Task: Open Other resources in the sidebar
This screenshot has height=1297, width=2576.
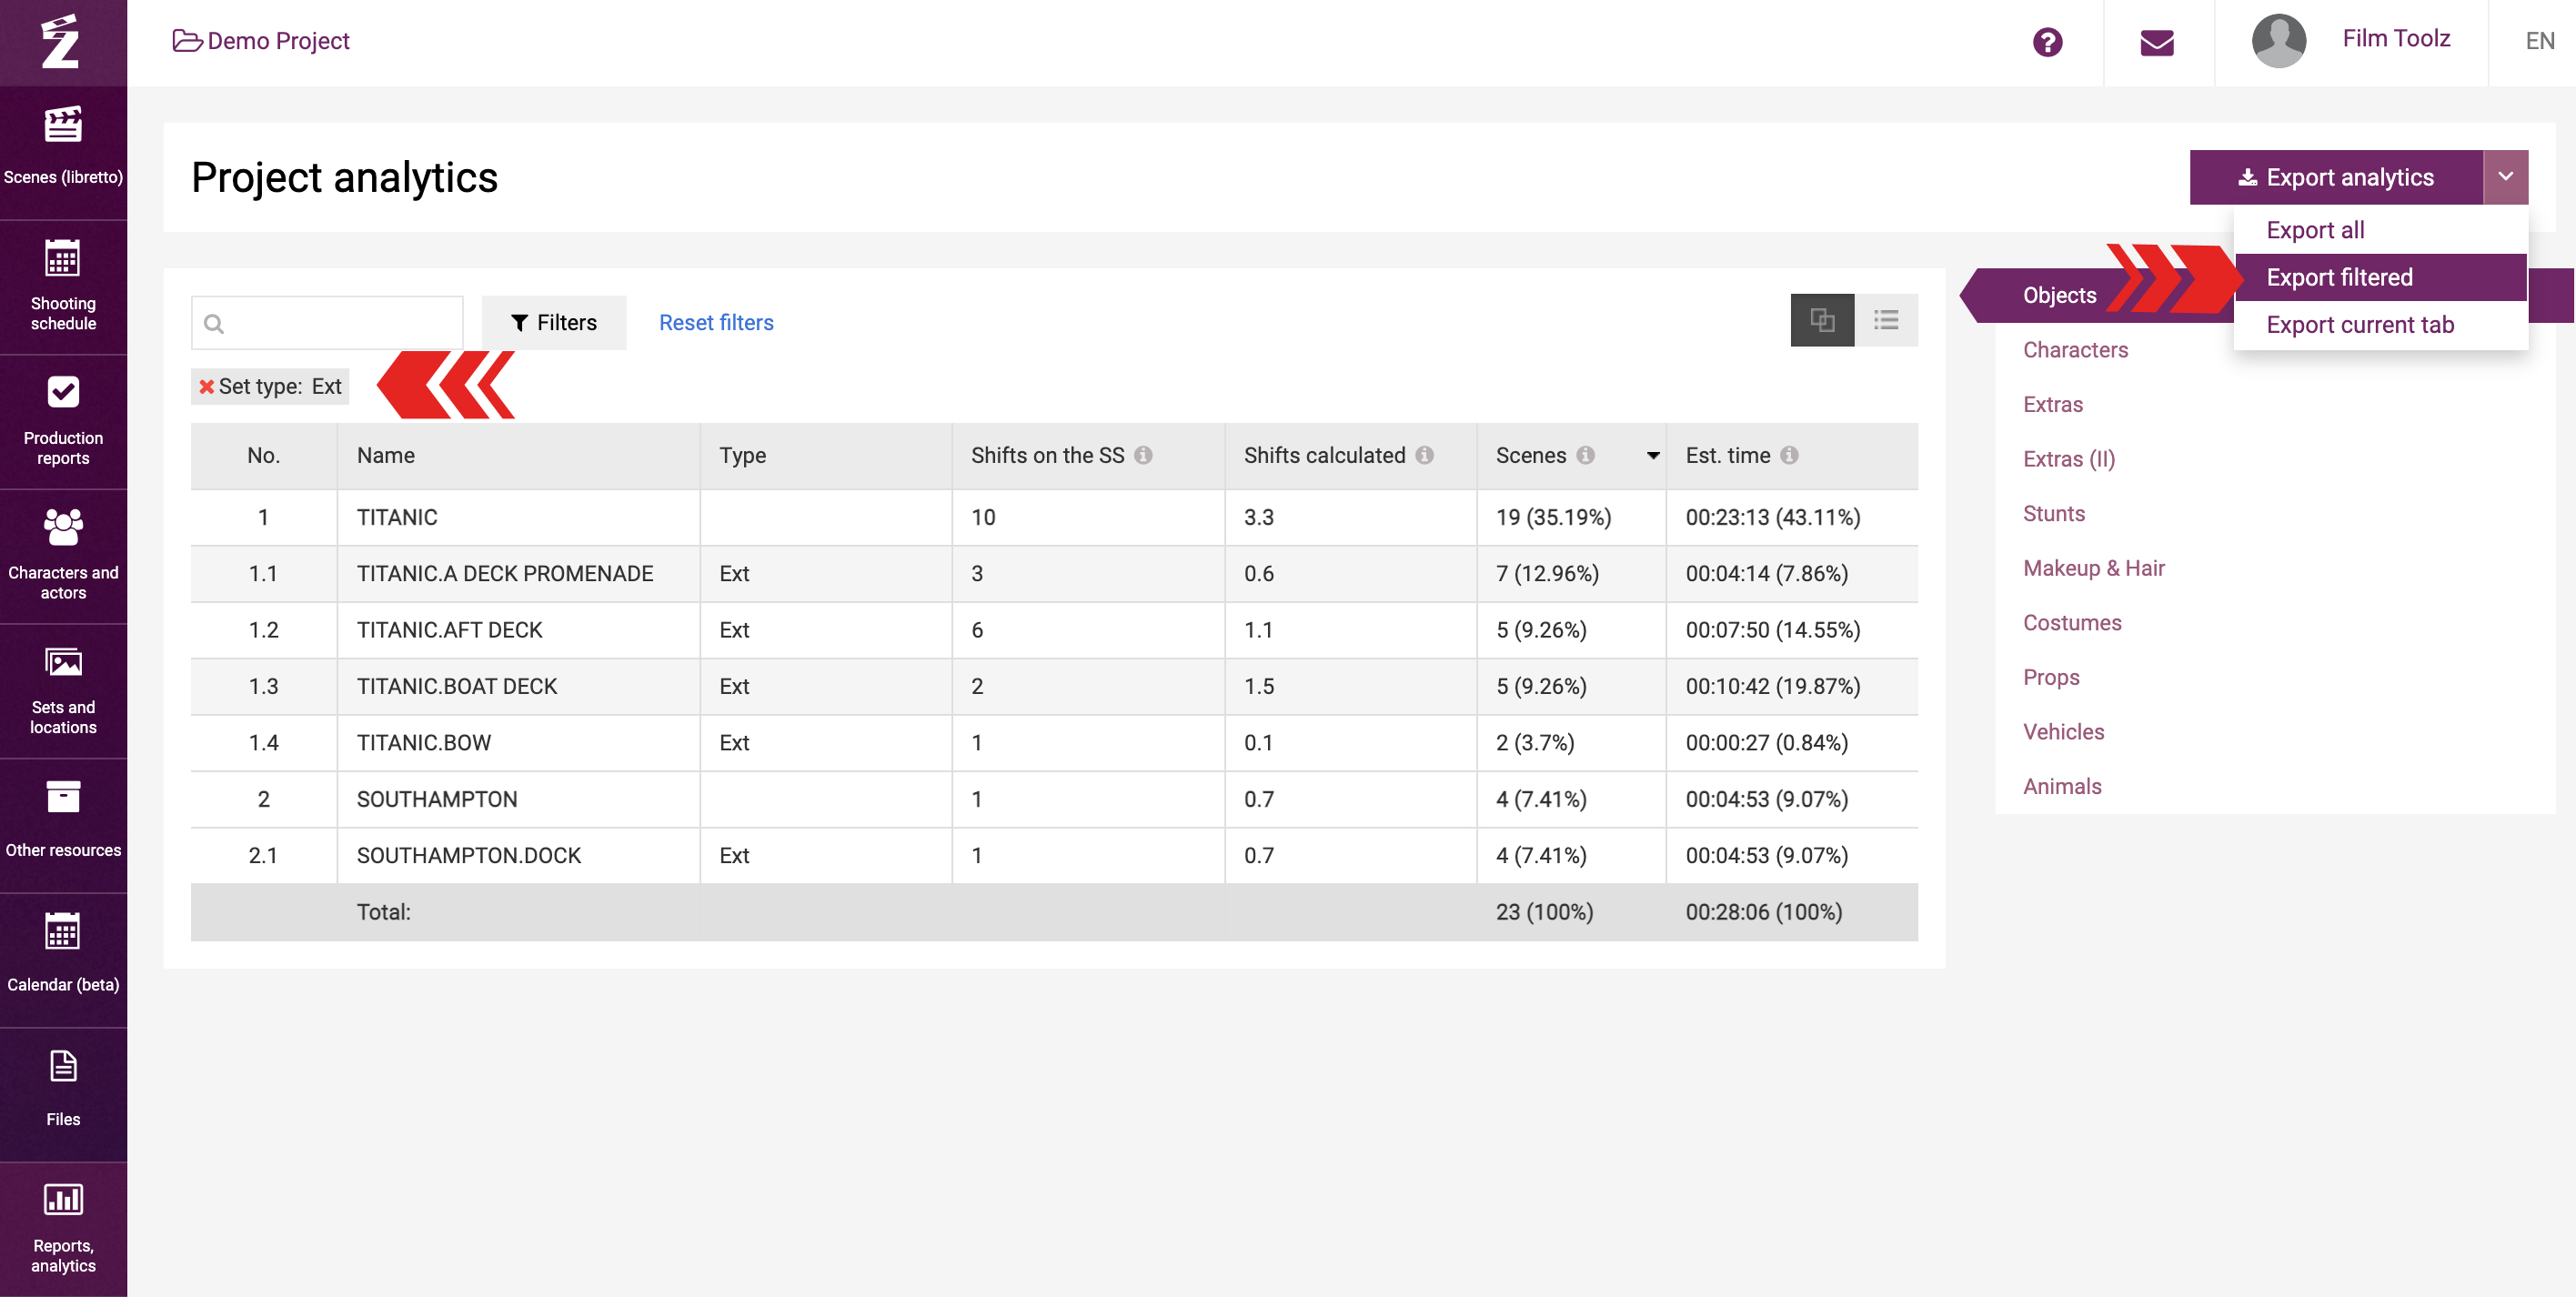Action: pyautogui.click(x=63, y=825)
